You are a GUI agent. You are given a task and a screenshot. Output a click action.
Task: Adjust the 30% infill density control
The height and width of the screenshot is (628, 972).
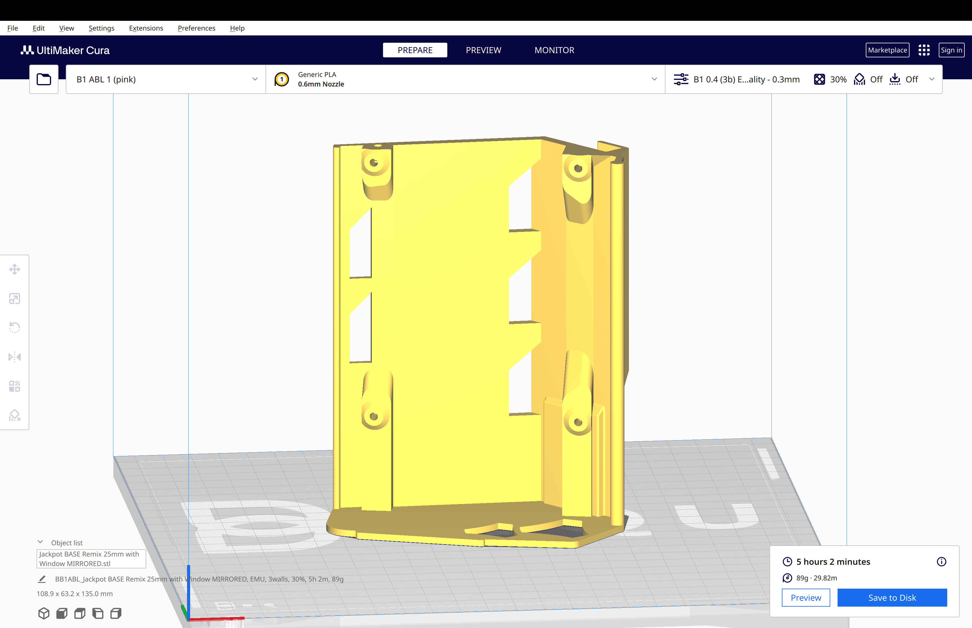[830, 79]
